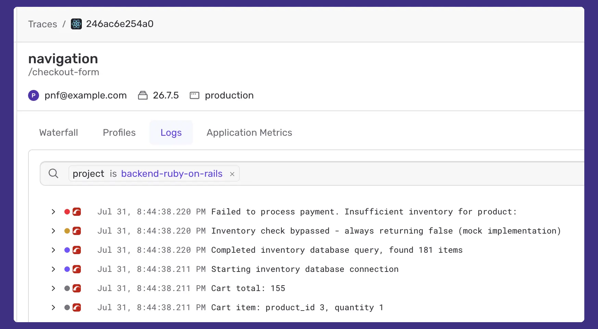Click the React project icon in breadcrumb
This screenshot has height=329, width=598.
tap(76, 24)
